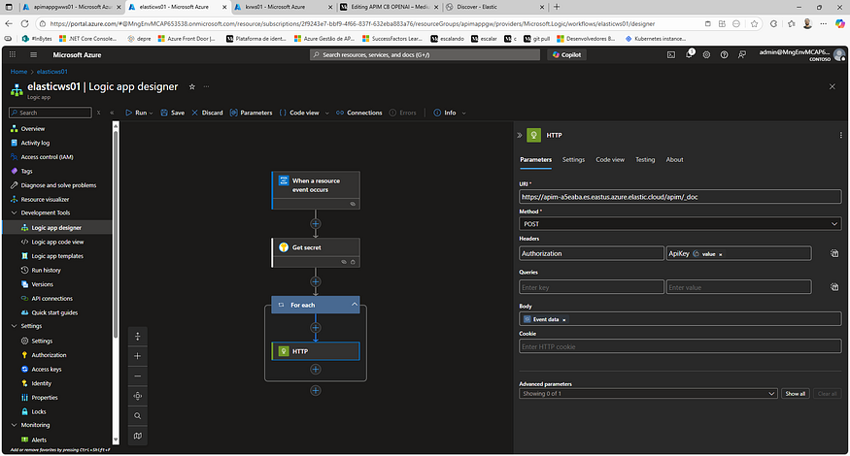Select the Get secret action node
Viewport: 850px width, 456px height.
click(x=316, y=252)
